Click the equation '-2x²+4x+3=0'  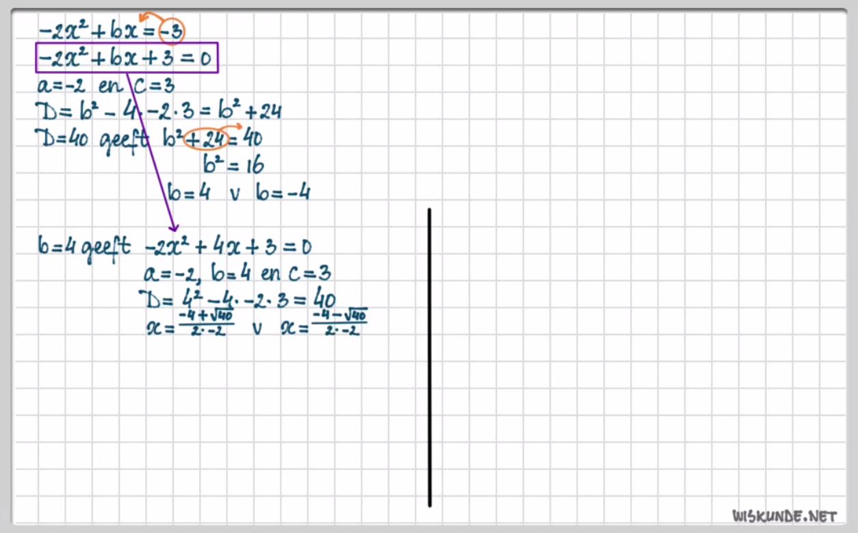click(229, 246)
